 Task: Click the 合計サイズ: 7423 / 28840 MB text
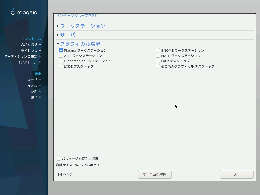coord(77,165)
